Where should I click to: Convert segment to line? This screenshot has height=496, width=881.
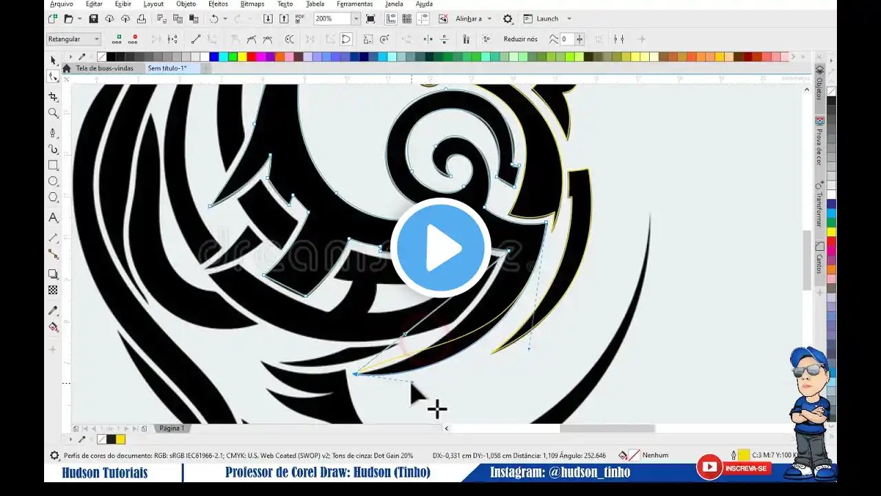tap(196, 39)
